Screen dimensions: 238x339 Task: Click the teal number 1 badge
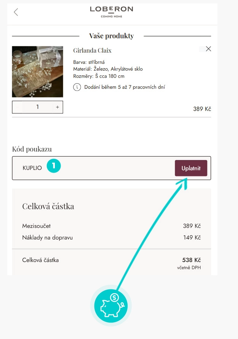(54, 166)
